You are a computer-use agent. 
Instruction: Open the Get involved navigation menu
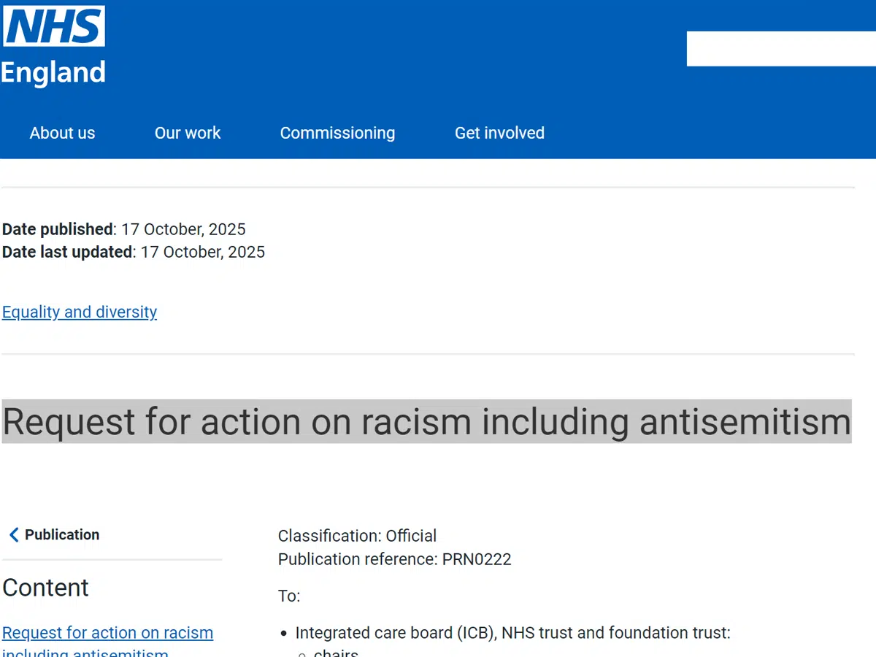click(499, 133)
